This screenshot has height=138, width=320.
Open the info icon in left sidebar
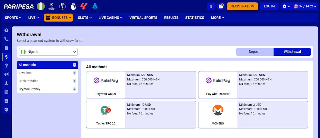point(6,31)
